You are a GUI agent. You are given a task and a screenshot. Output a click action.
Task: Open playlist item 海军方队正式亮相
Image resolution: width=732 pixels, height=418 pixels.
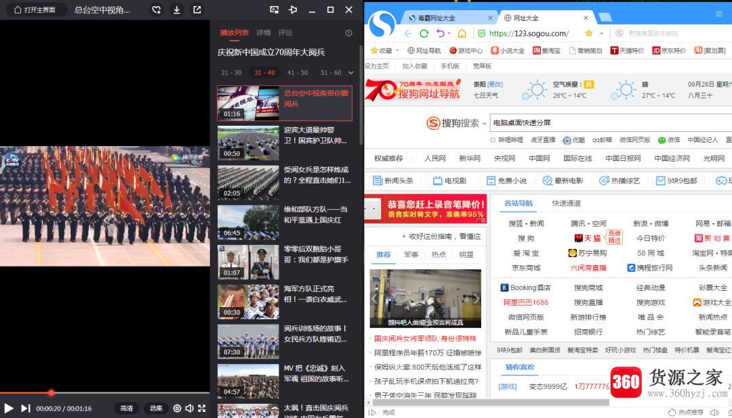[285, 302]
